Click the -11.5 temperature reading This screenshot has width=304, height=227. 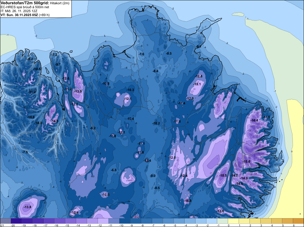coord(267,117)
